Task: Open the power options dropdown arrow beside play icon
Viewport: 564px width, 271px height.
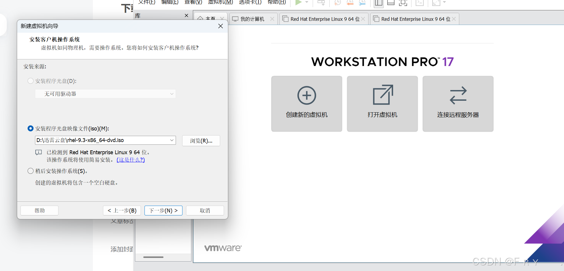Action: coord(307,2)
